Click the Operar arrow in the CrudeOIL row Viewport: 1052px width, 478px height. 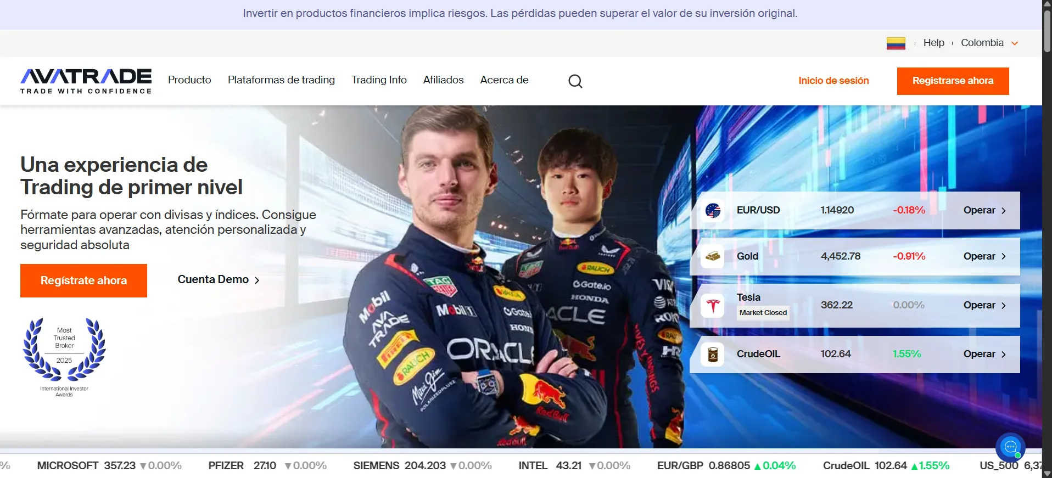click(1004, 355)
